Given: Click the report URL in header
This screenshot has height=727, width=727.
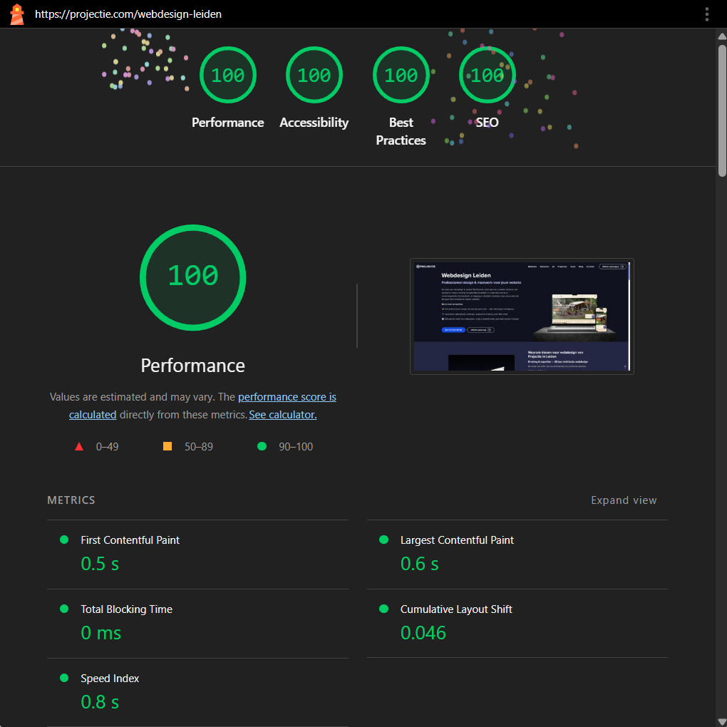Looking at the screenshot, I should tap(128, 14).
